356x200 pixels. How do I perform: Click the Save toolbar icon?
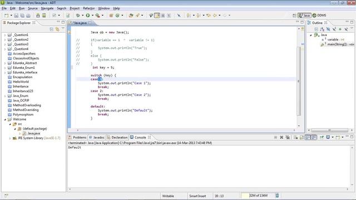point(16,16)
